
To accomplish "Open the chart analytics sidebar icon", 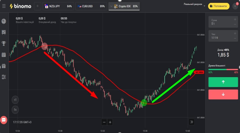I will point(4,32).
